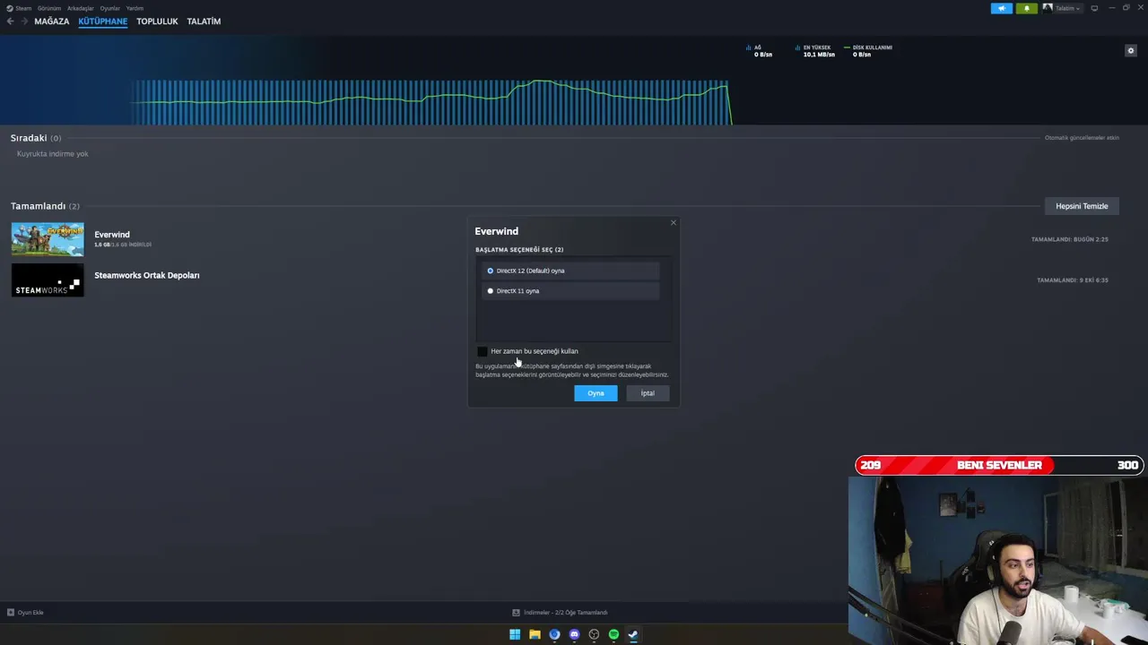1148x645 pixels.
Task: Open the downloads settings gear icon
Action: pos(1131,51)
